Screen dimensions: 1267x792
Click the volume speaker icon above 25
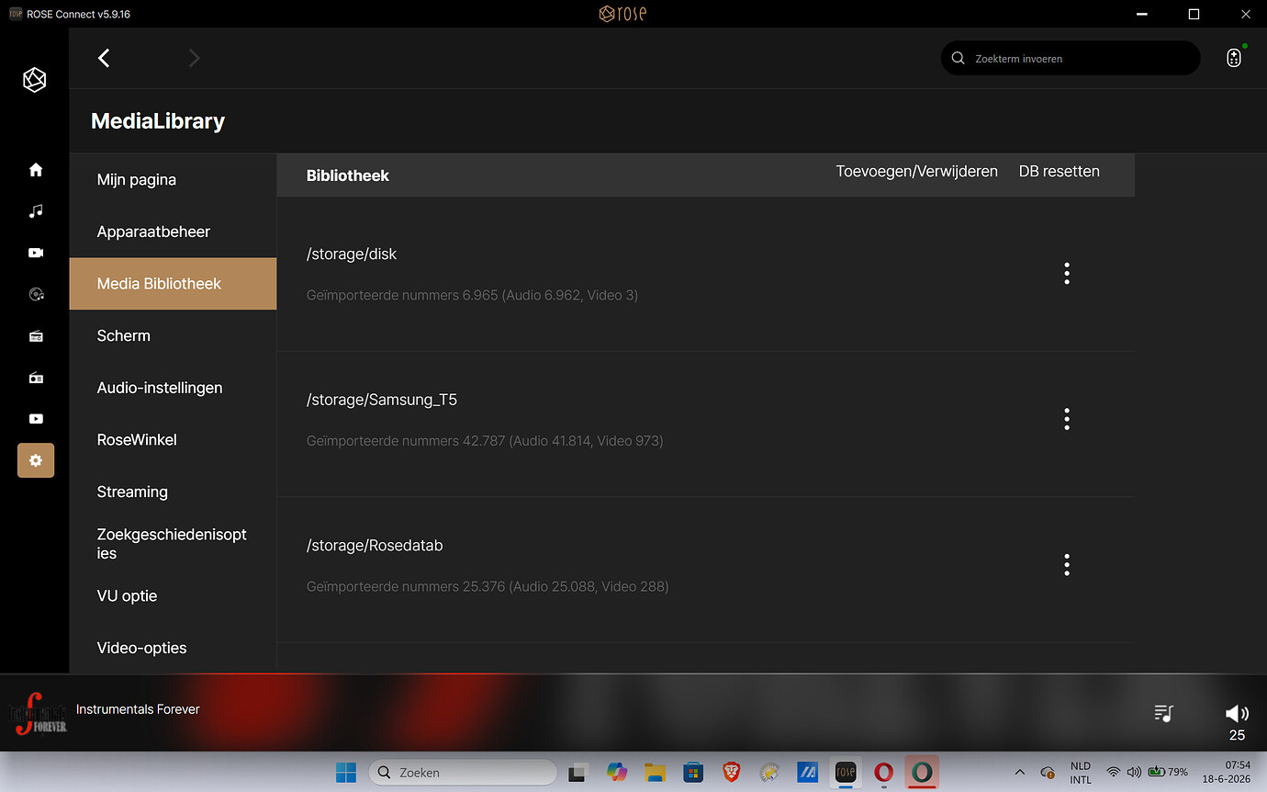(1237, 713)
